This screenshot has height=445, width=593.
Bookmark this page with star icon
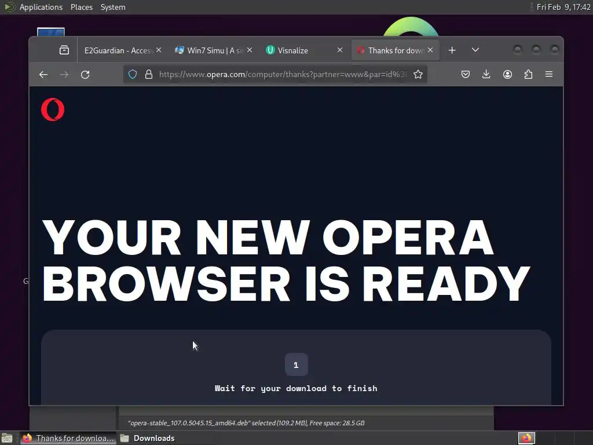point(418,75)
